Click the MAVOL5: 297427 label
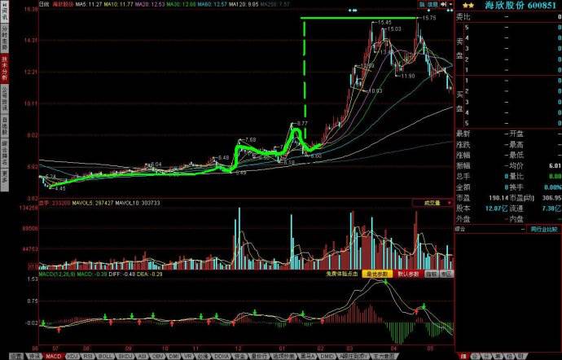This screenshot has height=360, width=562. coord(93,203)
